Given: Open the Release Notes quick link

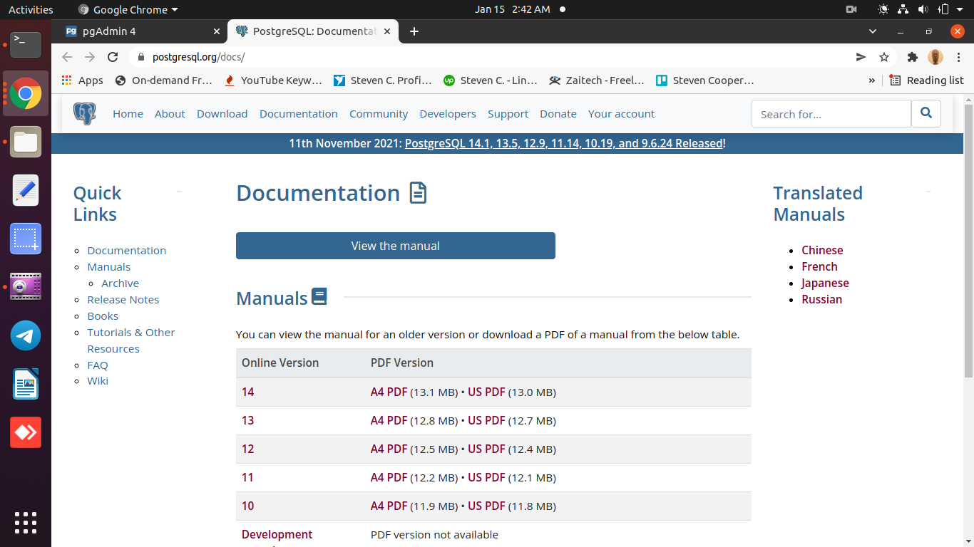Looking at the screenshot, I should 123,300.
